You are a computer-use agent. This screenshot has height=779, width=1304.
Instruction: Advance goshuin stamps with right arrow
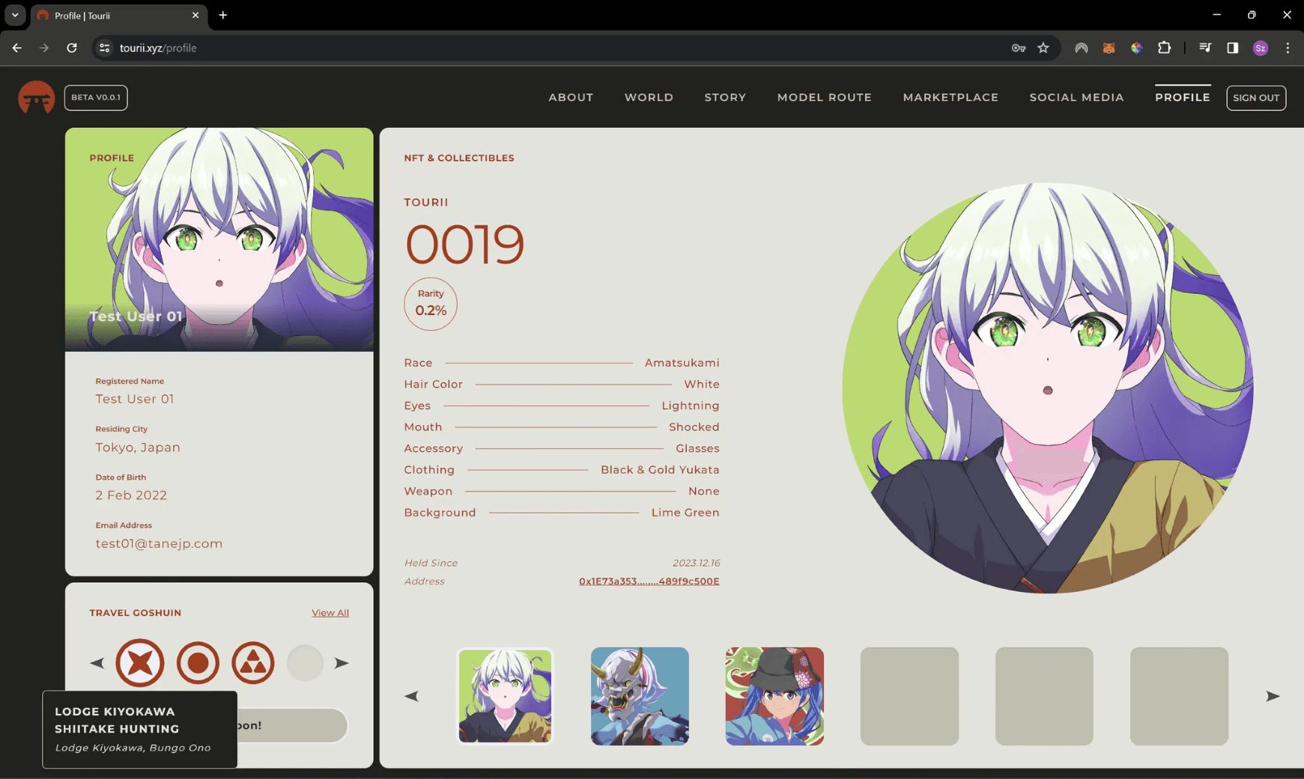[x=342, y=663]
